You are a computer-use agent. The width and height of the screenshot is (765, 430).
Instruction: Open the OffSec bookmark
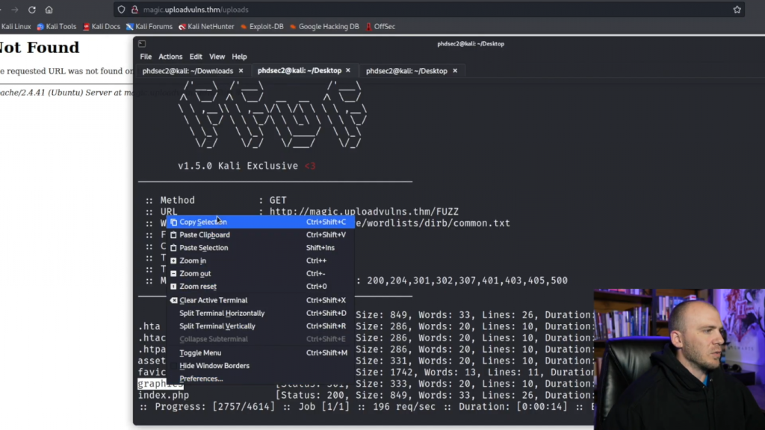pyautogui.click(x=380, y=26)
